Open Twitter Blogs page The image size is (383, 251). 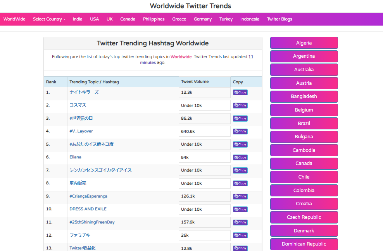[x=279, y=19]
